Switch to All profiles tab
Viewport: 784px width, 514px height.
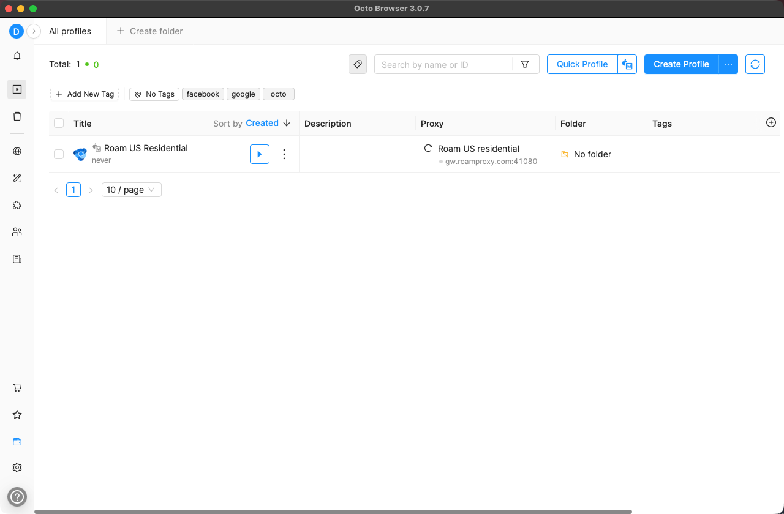pyautogui.click(x=70, y=31)
